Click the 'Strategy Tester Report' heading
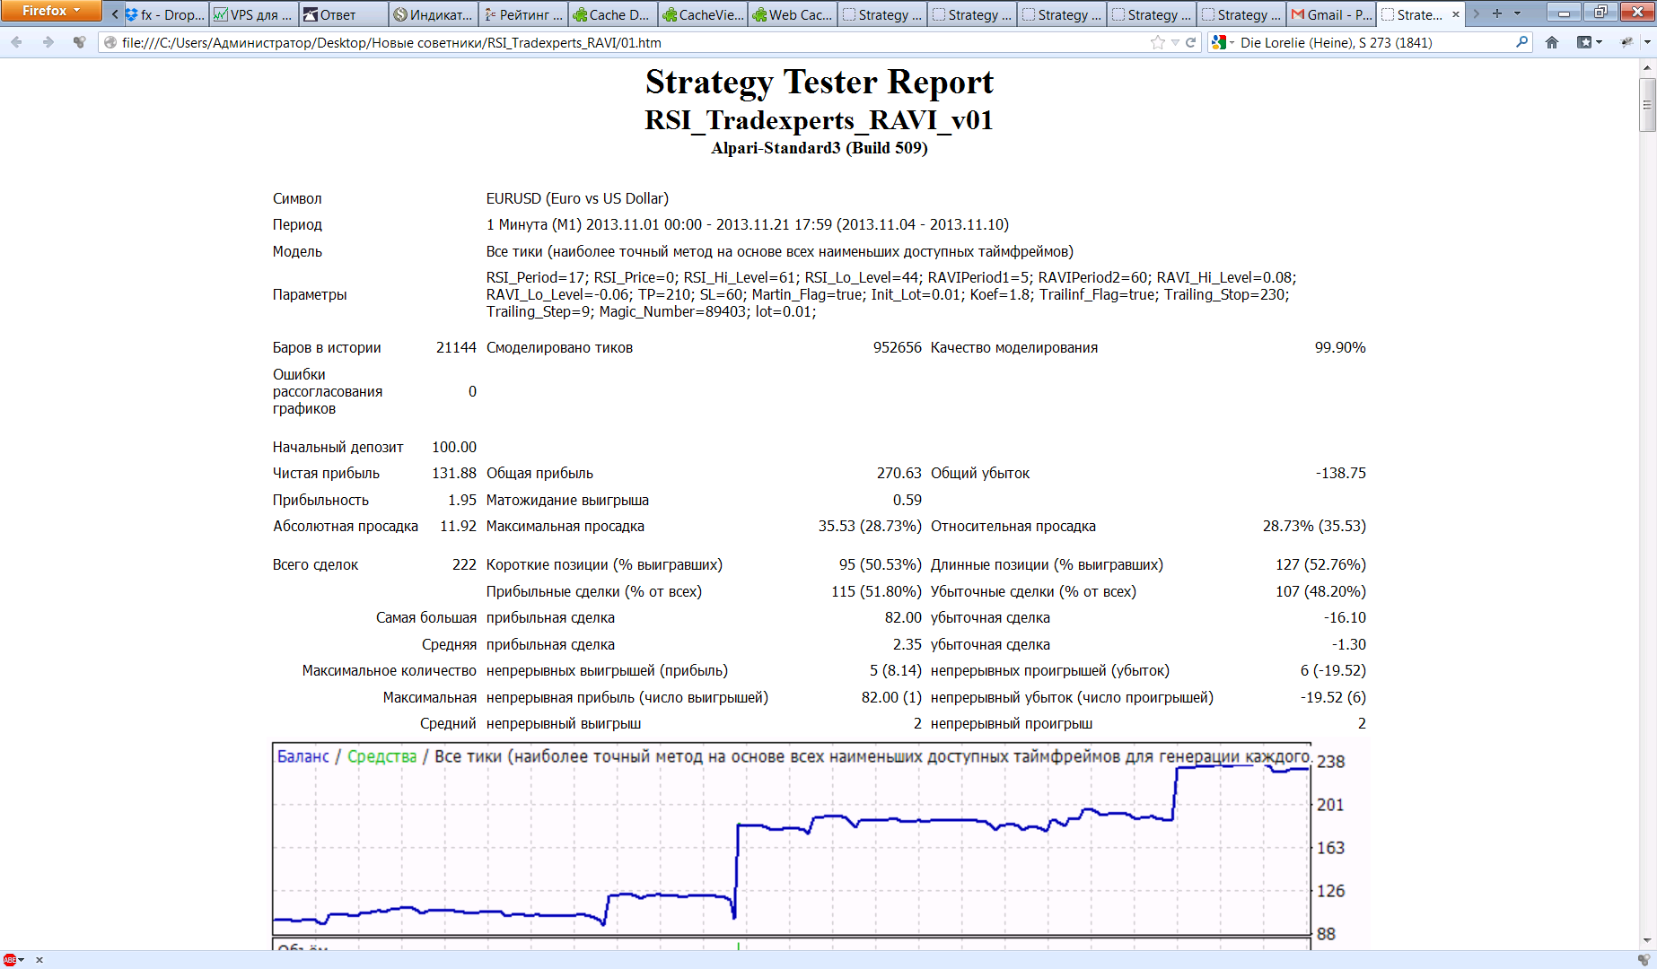Image resolution: width=1657 pixels, height=969 pixels. coord(820,82)
